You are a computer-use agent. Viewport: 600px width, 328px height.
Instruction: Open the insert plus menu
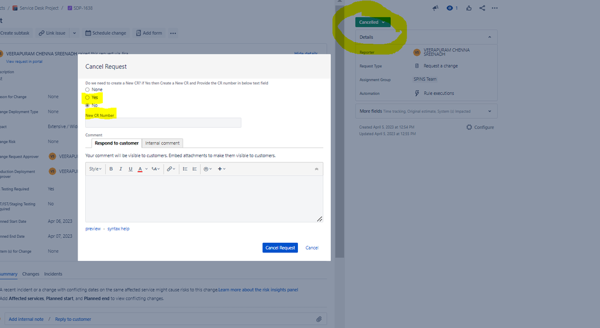(x=222, y=168)
